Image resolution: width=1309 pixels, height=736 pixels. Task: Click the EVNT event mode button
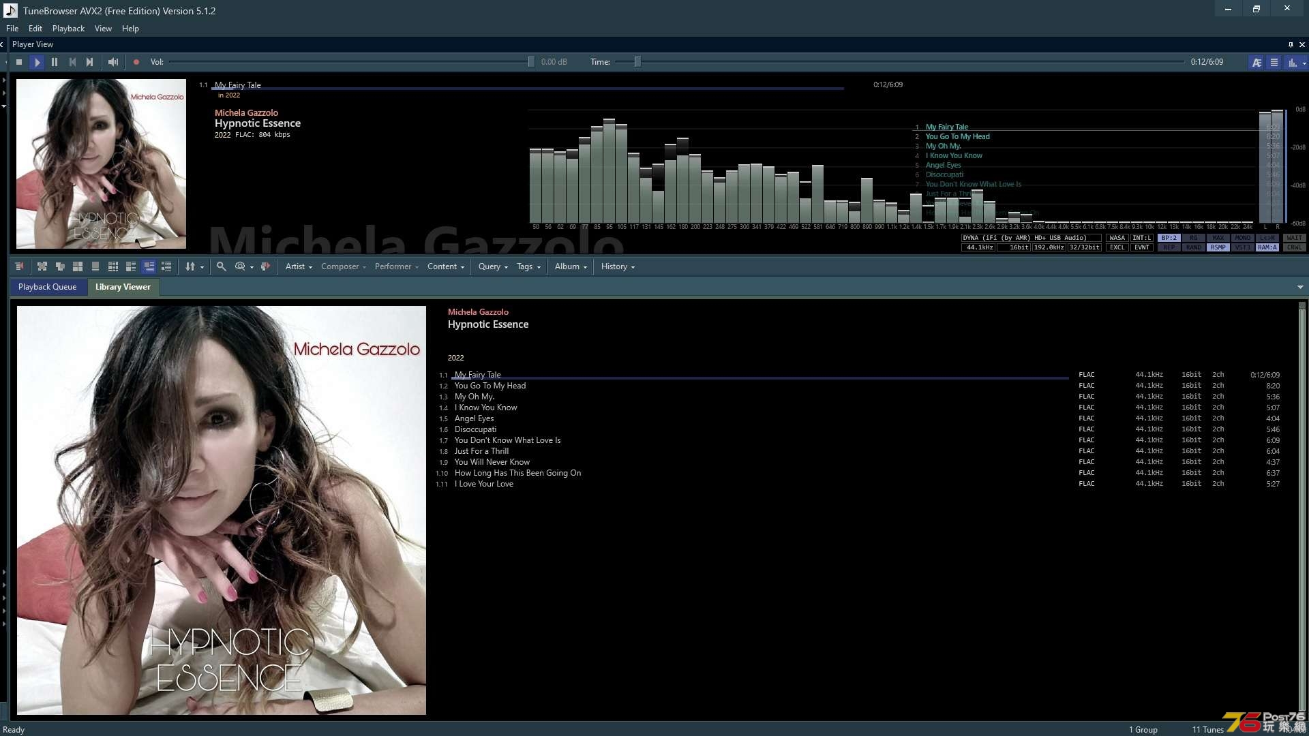pyautogui.click(x=1142, y=247)
